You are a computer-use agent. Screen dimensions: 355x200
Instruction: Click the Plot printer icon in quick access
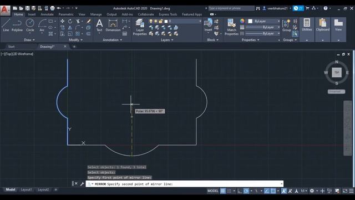(52, 8)
